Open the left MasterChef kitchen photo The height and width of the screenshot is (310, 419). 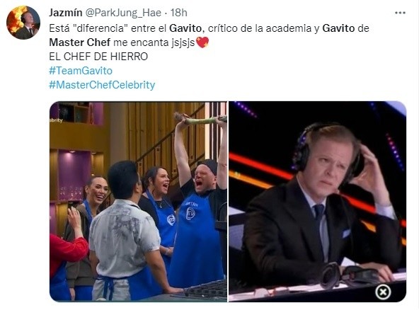tap(138, 202)
